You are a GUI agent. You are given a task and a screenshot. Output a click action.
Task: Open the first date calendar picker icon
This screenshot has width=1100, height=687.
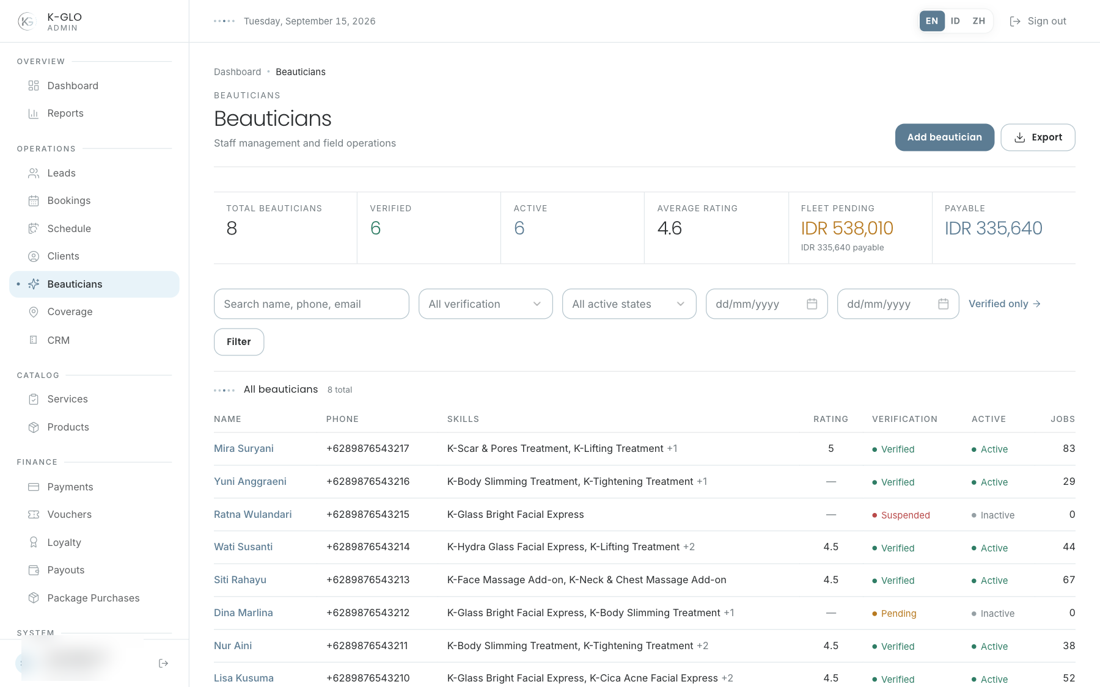coord(812,304)
